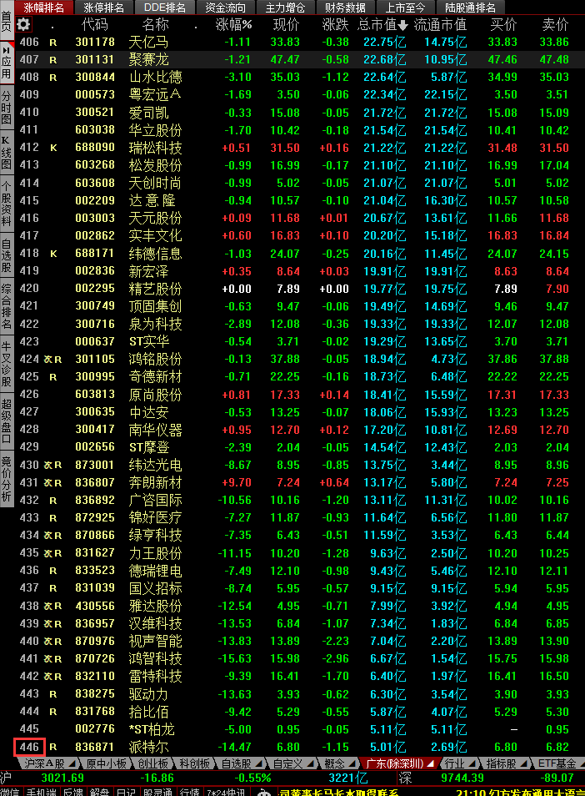Expand the 广东(除深圳) region dropdown
Image resolution: width=585 pixels, height=796 pixels.
tap(431, 763)
